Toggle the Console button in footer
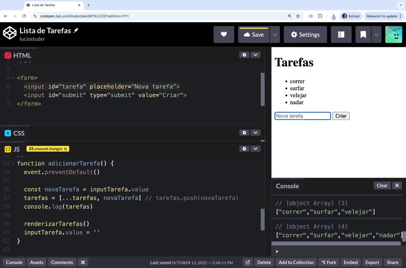This screenshot has height=268, width=406. tap(14, 262)
